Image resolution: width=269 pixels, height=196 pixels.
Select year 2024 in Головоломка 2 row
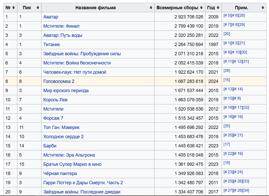tap(213, 81)
